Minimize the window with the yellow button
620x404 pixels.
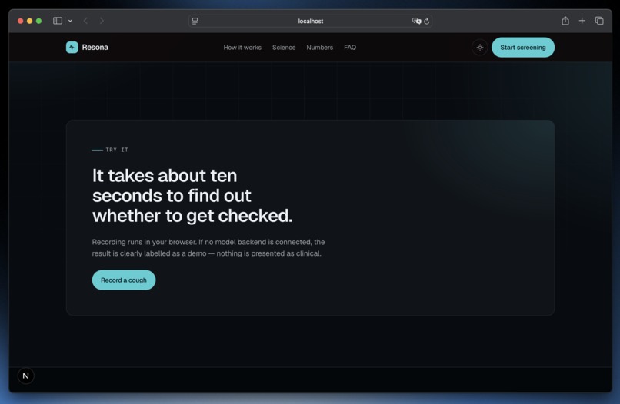pyautogui.click(x=30, y=21)
